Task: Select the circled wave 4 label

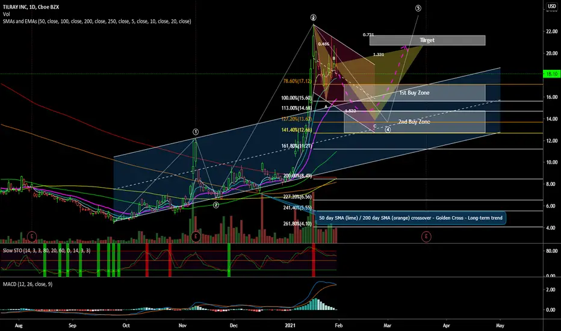Action: 388,129
